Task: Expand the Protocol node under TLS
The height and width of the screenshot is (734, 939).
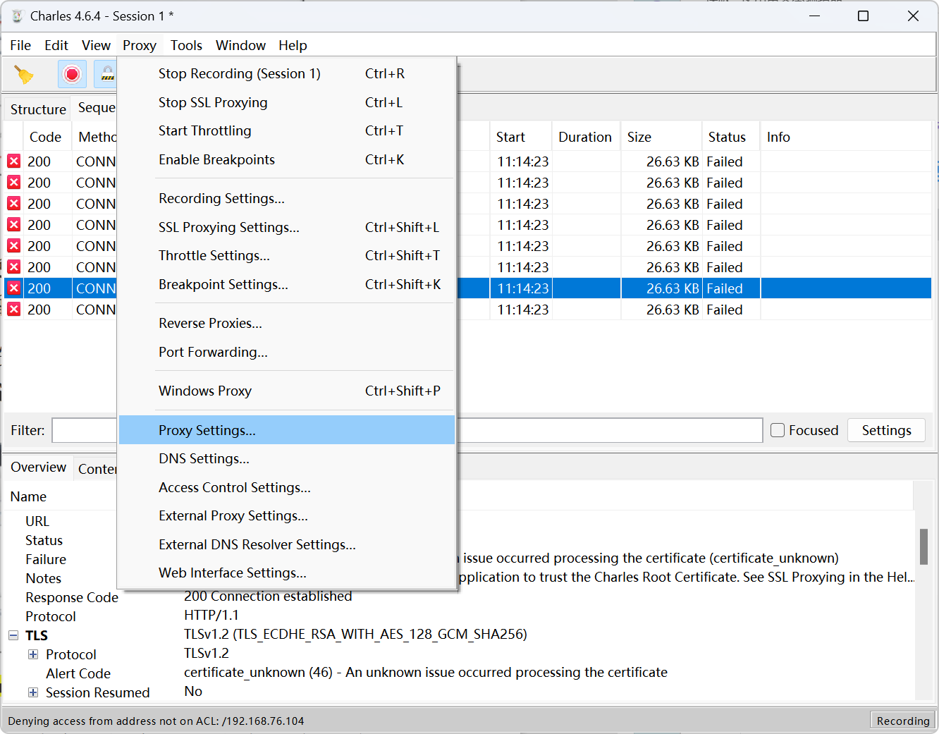Action: (33, 654)
